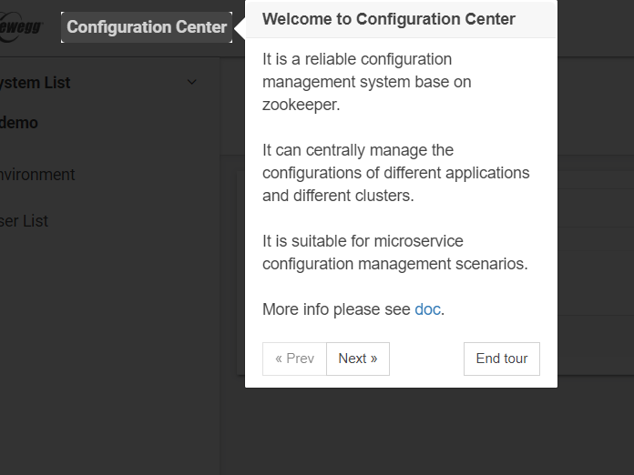Click the paragraph mentioning zookeeper
Image resolution: width=634 pixels, height=475 pixels.
(x=367, y=82)
